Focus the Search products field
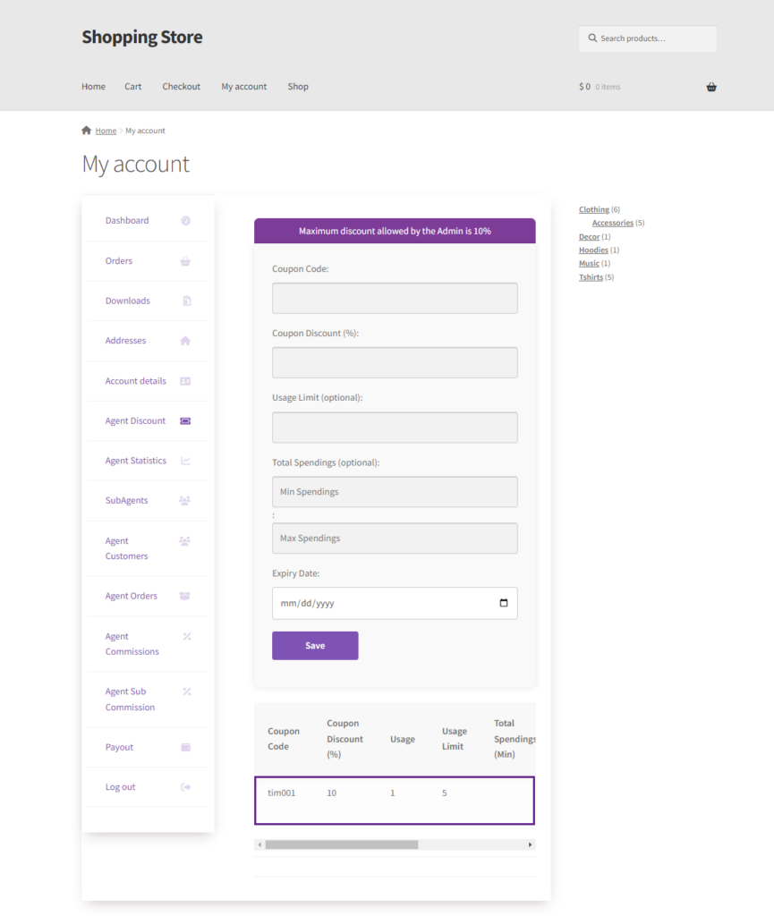This screenshot has height=916, width=774. (x=647, y=38)
